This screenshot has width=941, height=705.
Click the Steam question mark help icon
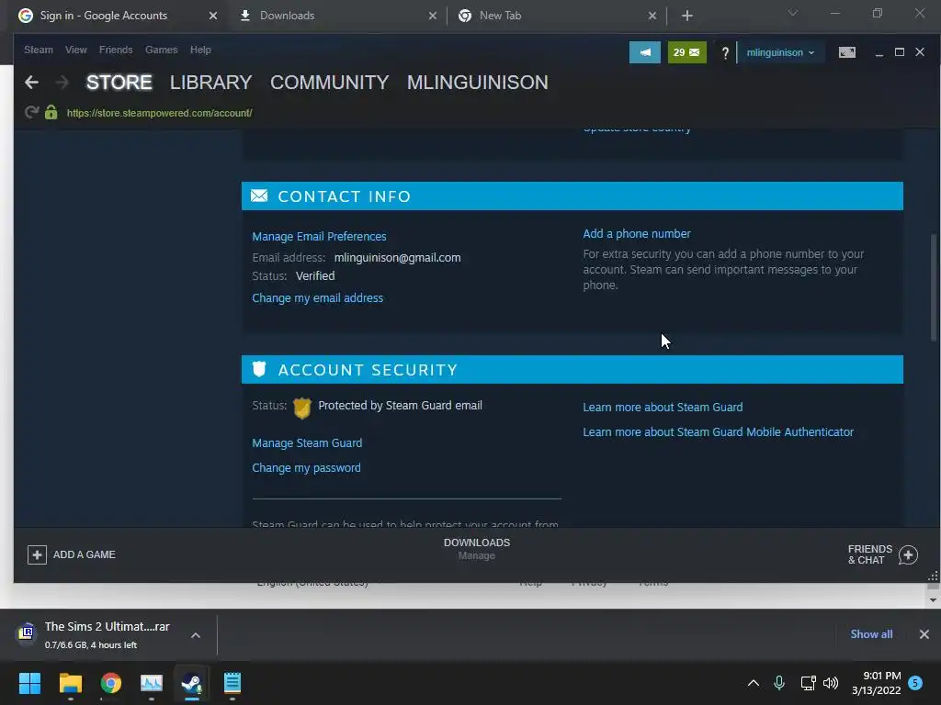pos(725,52)
